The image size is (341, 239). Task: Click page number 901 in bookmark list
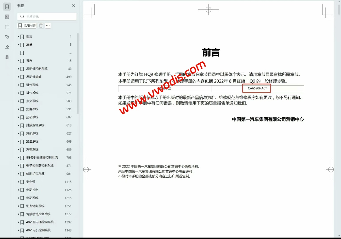click(69, 174)
